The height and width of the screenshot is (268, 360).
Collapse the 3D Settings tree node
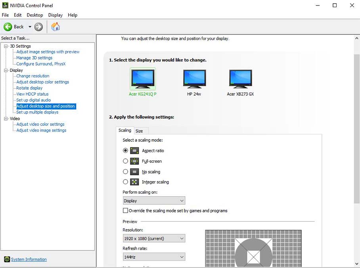tap(6, 46)
